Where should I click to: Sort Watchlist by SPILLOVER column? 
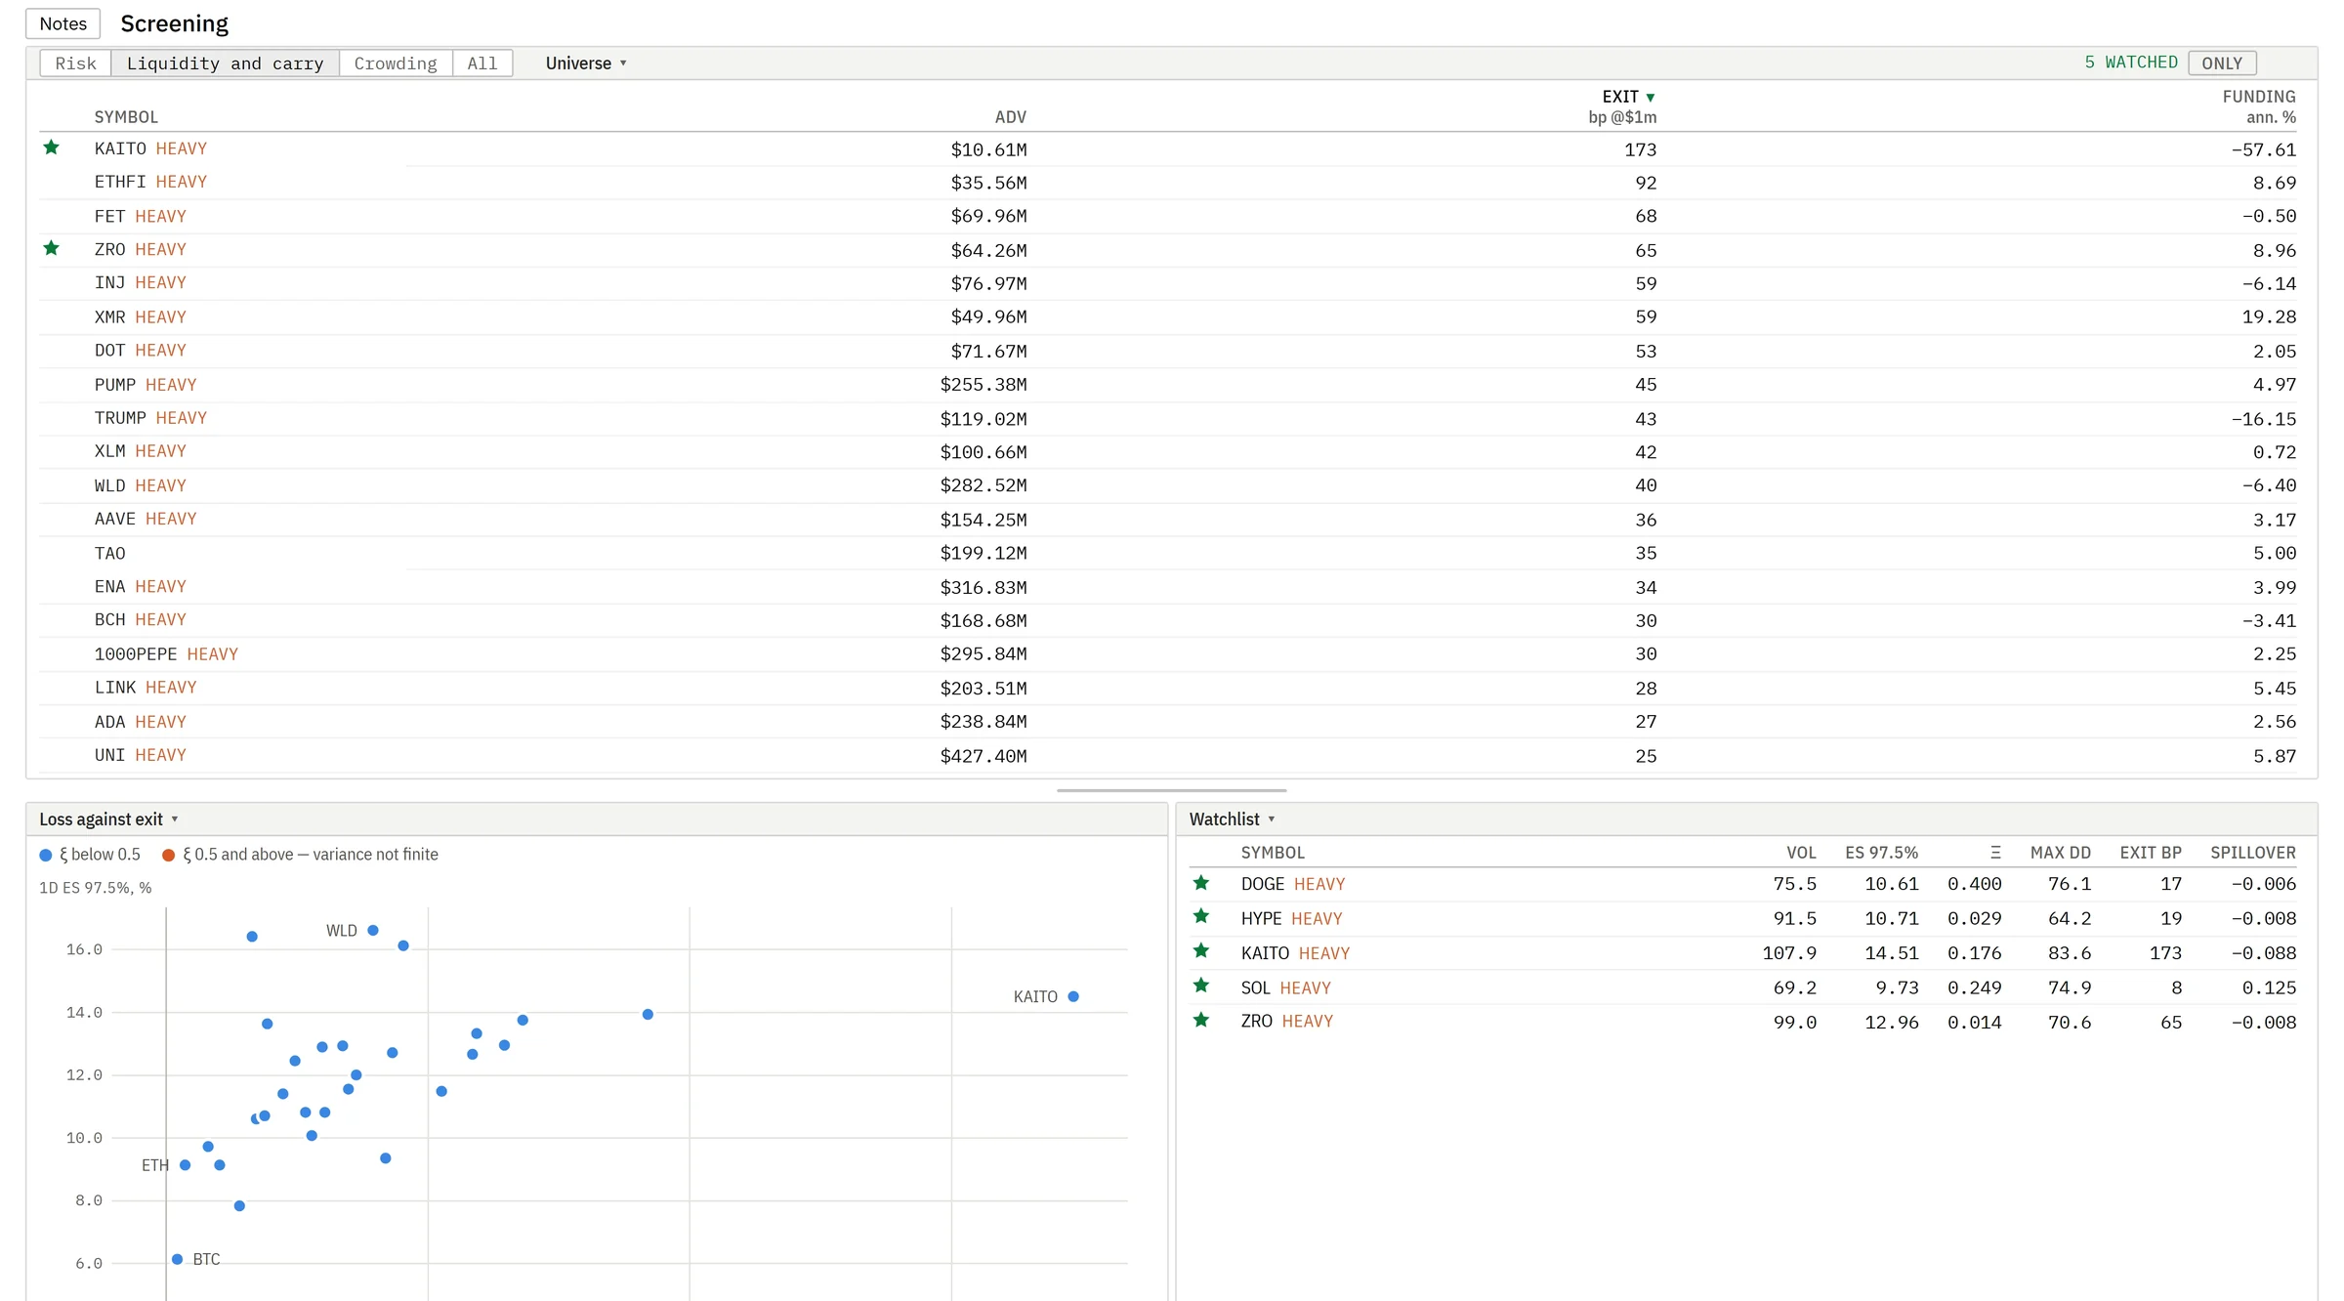click(x=2253, y=853)
